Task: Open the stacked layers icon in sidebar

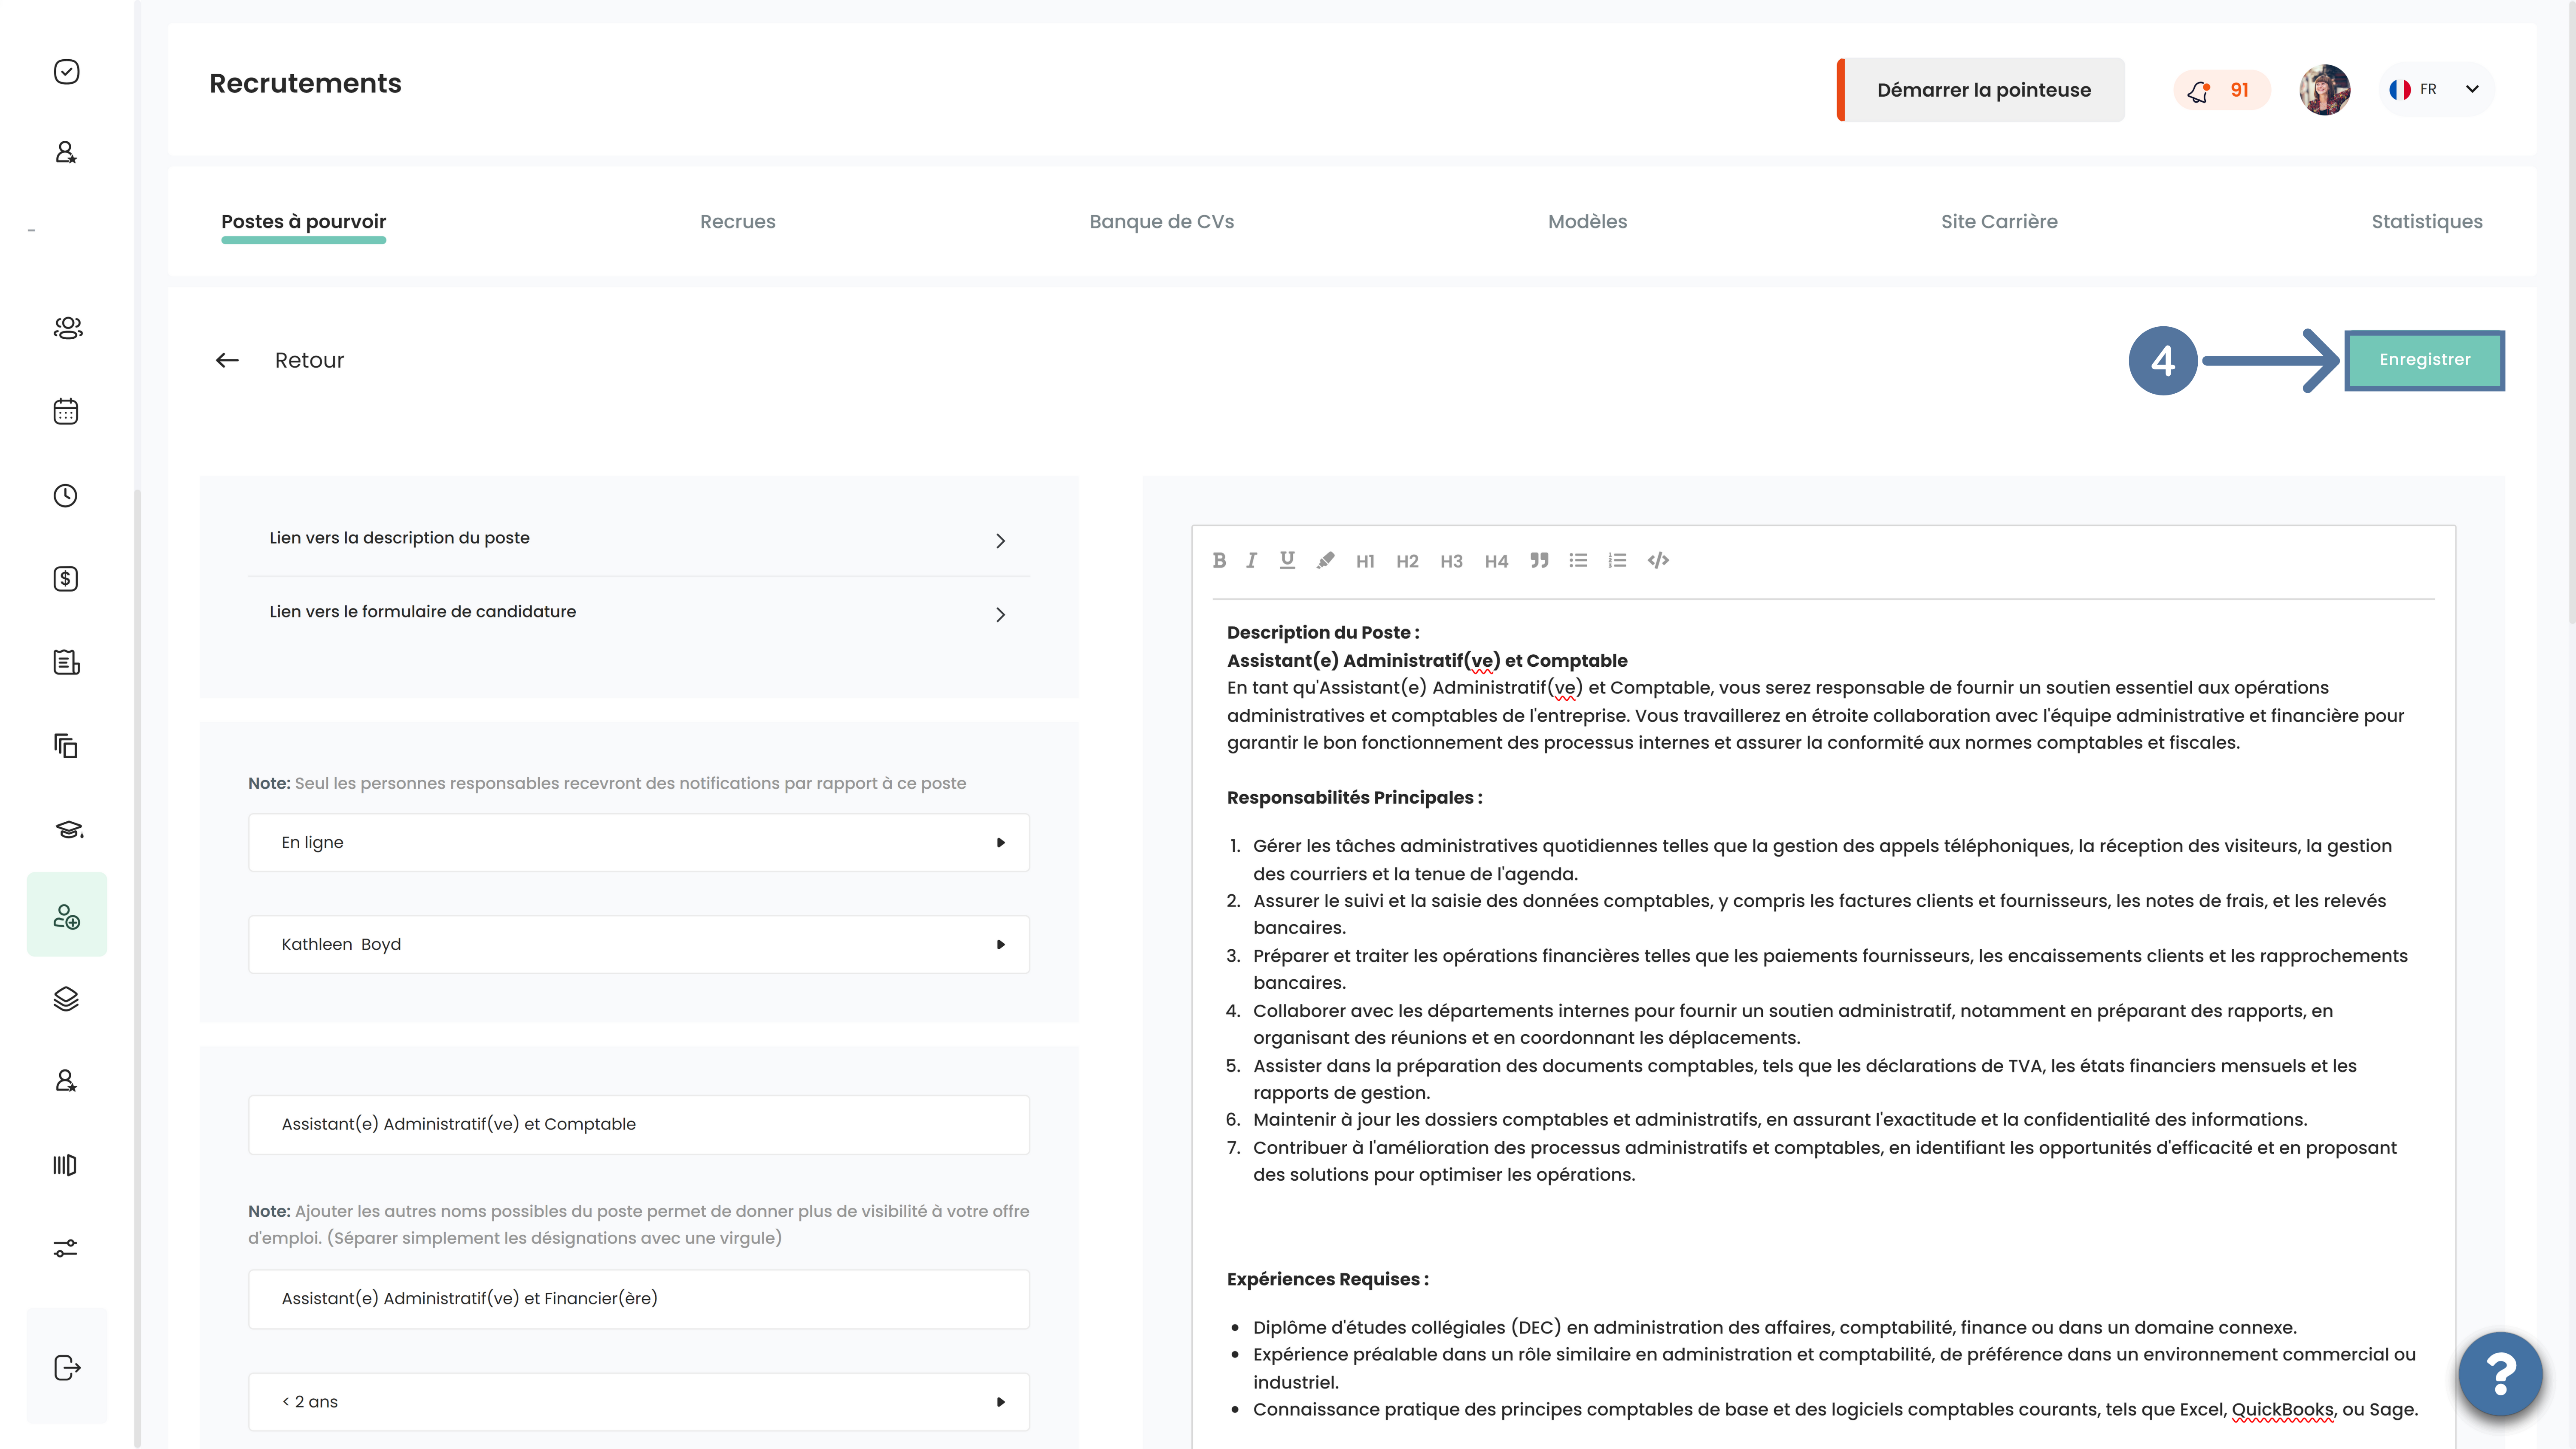Action: pos(66,999)
